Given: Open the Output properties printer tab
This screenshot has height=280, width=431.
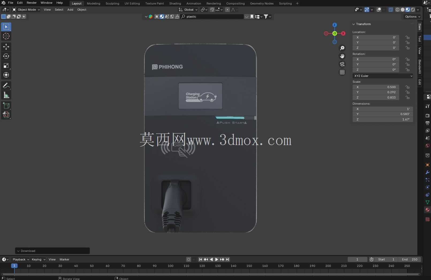Looking at the screenshot, I should (x=428, y=123).
